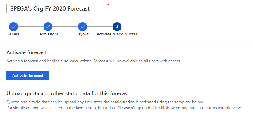The image size is (253, 118).
Task: Click the 'If a simple column was selected' line
Action: pyautogui.click(x=124, y=108)
